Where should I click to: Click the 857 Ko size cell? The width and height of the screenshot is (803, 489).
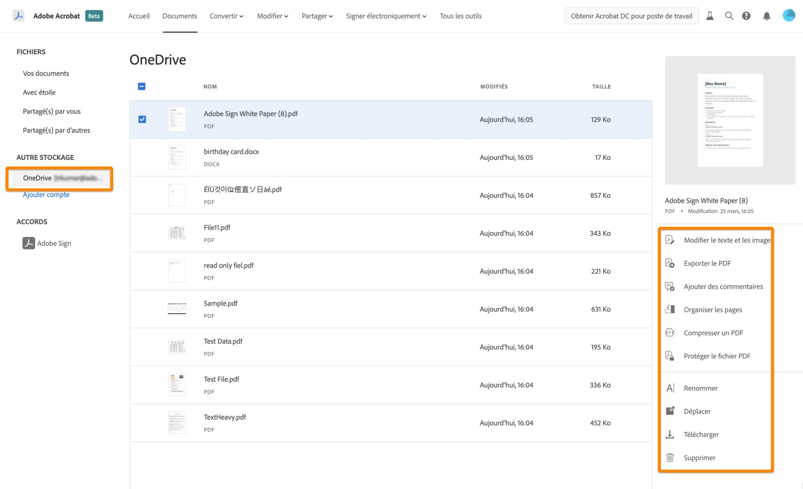coord(600,195)
